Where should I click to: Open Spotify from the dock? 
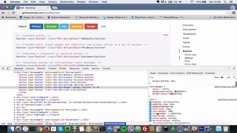[124, 129]
